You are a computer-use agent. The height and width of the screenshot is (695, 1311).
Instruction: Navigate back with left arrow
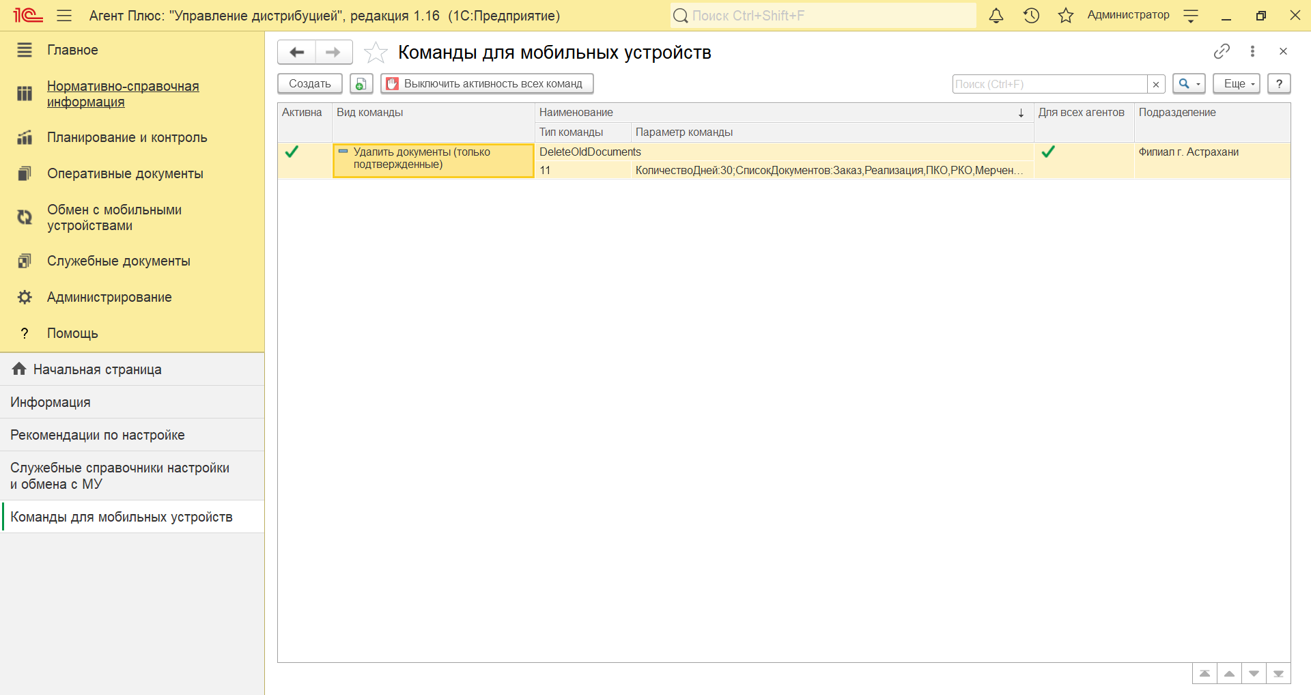tap(297, 53)
